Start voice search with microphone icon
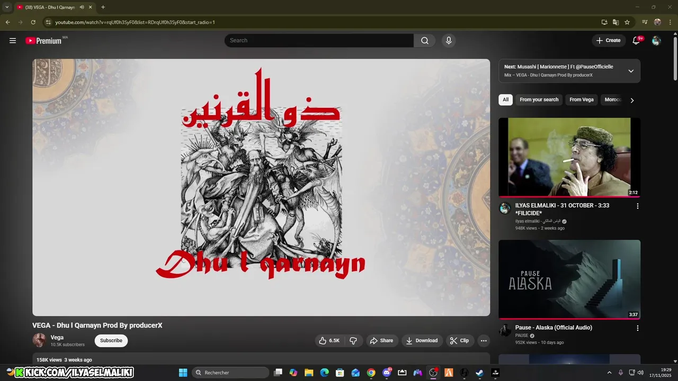This screenshot has height=381, width=678. pos(449,41)
